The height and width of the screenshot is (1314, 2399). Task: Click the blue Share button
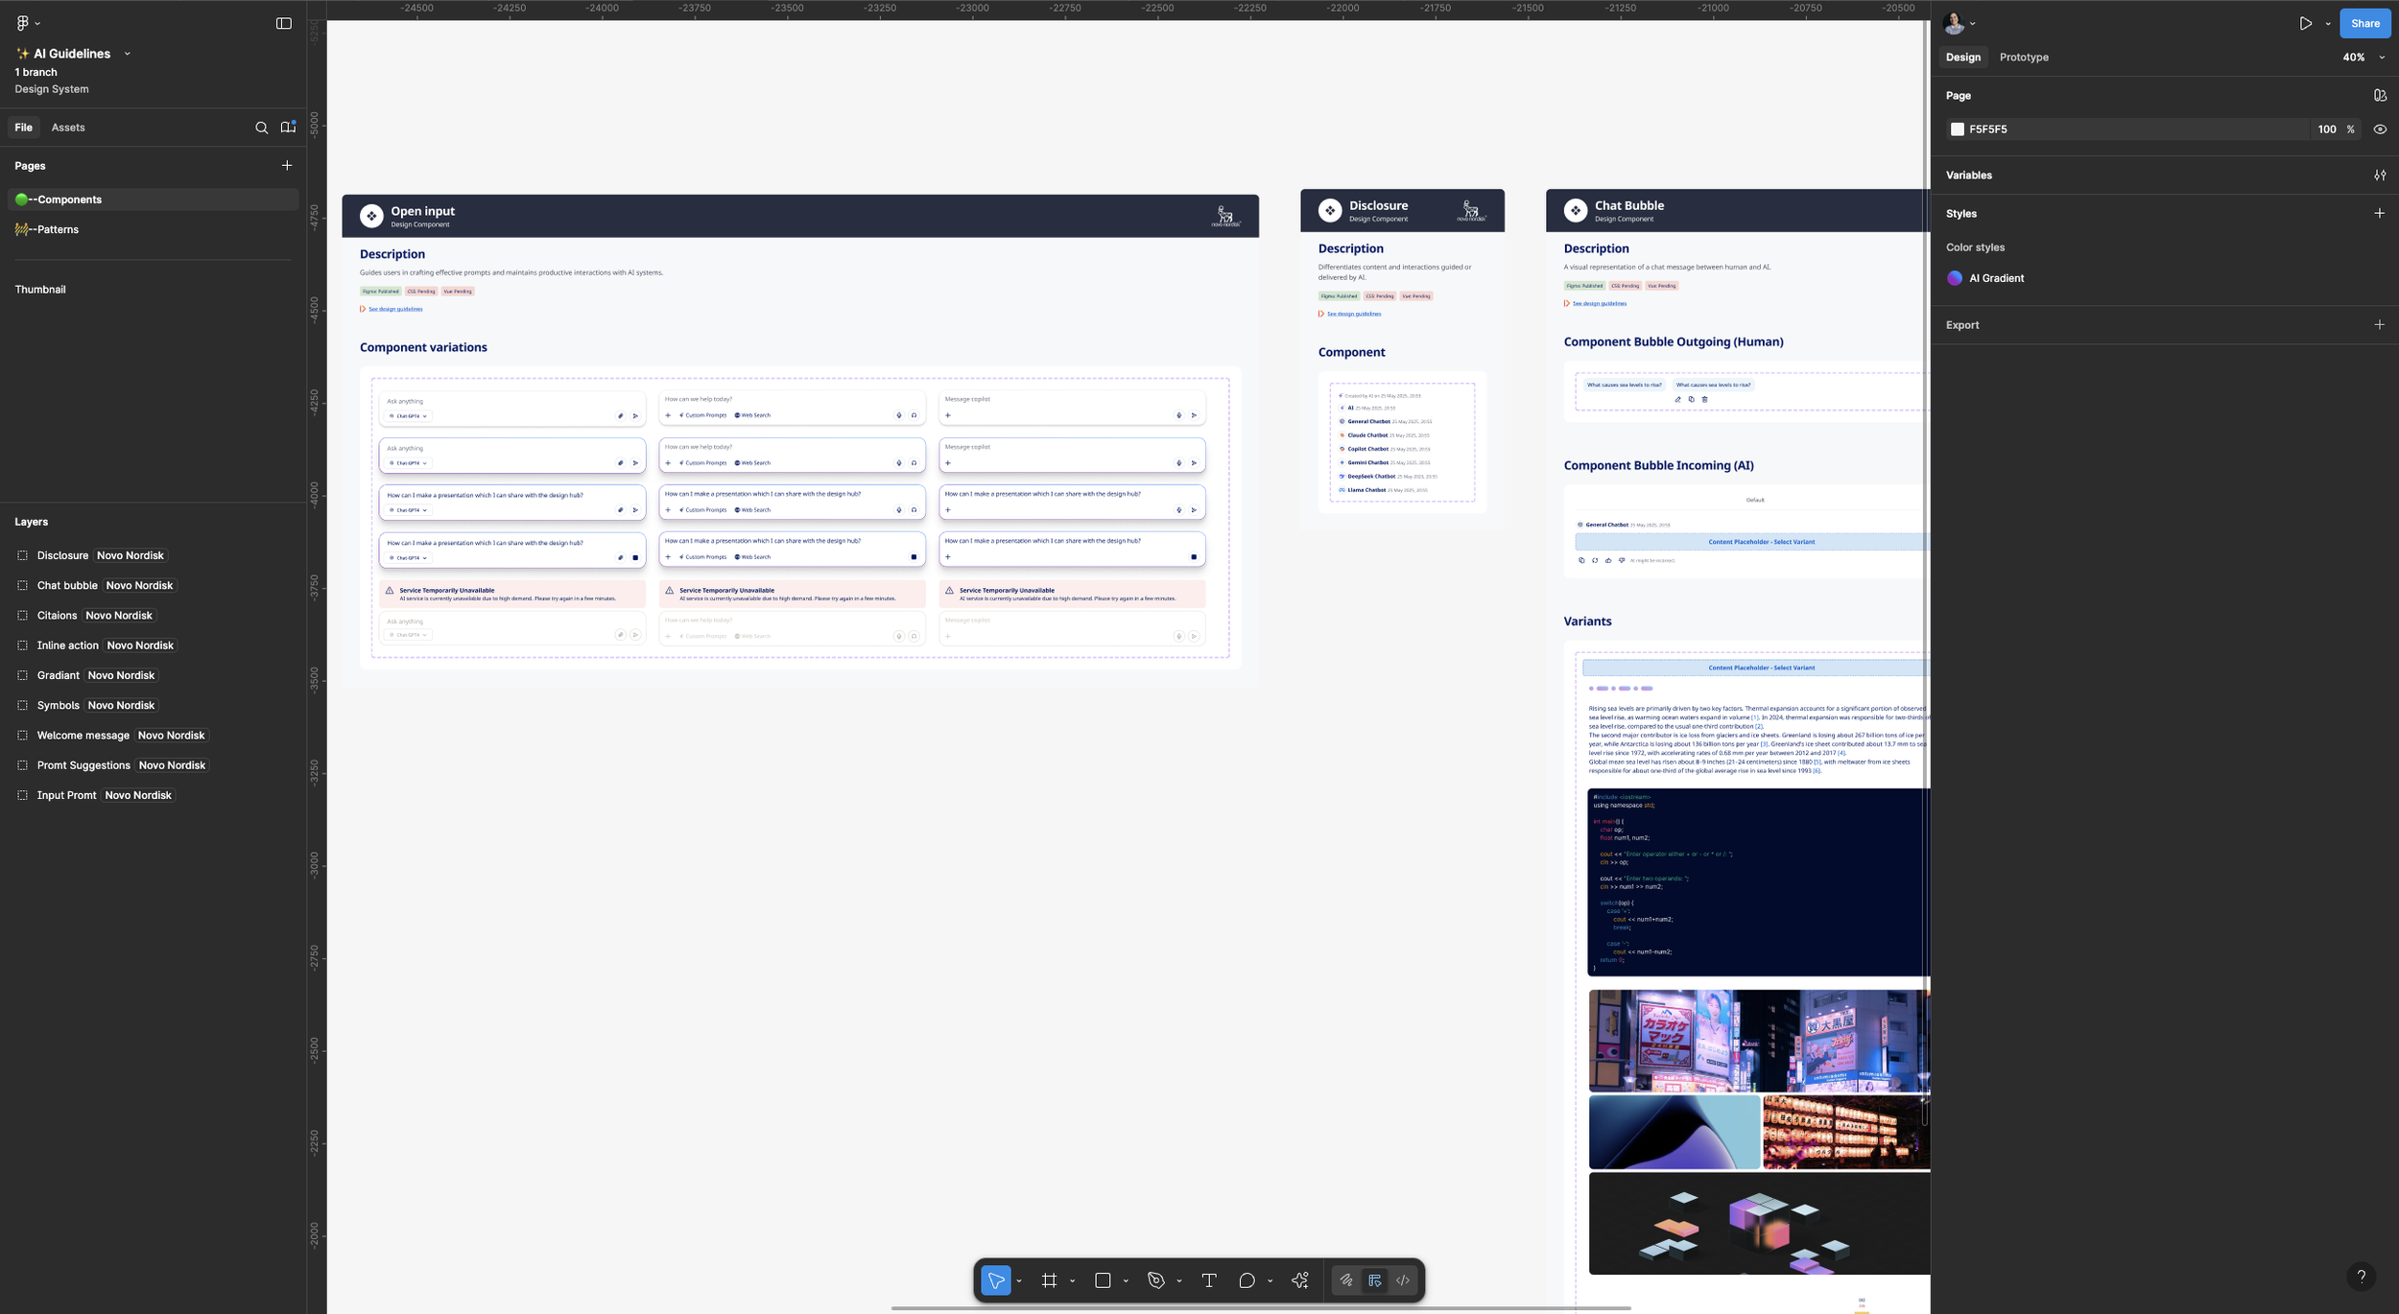point(2364,23)
